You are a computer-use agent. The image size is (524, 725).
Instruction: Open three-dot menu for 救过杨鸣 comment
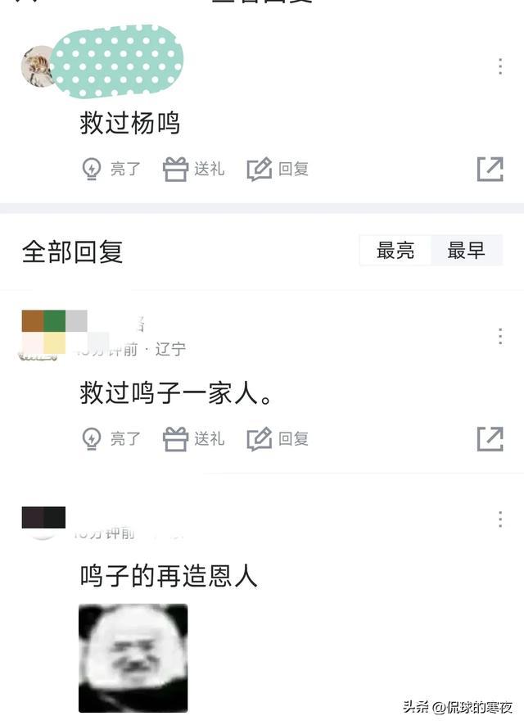point(500,66)
